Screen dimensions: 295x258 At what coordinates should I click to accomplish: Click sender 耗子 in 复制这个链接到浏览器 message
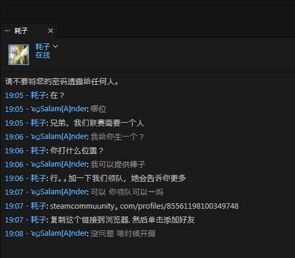pos(38,220)
